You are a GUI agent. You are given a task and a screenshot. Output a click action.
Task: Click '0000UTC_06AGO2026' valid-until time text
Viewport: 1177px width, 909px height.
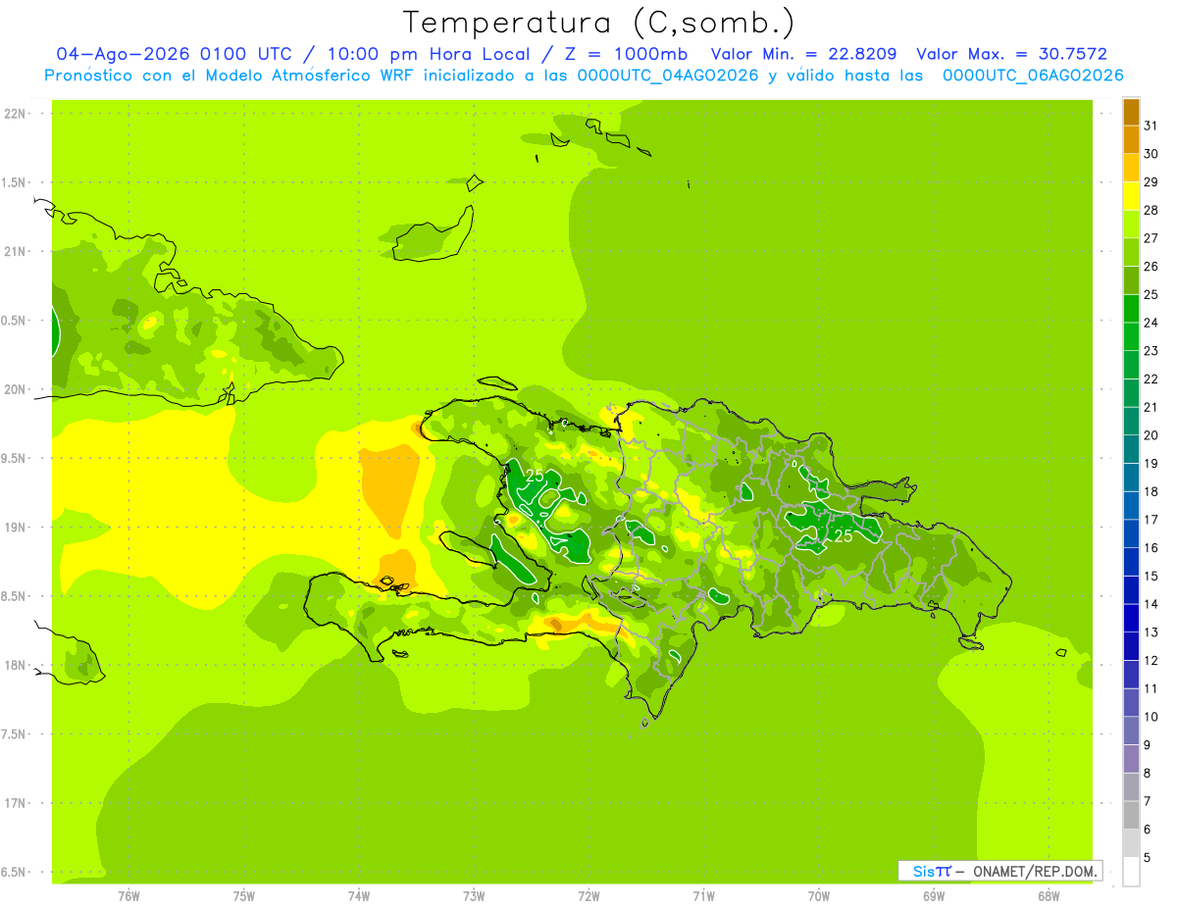(x=1032, y=76)
